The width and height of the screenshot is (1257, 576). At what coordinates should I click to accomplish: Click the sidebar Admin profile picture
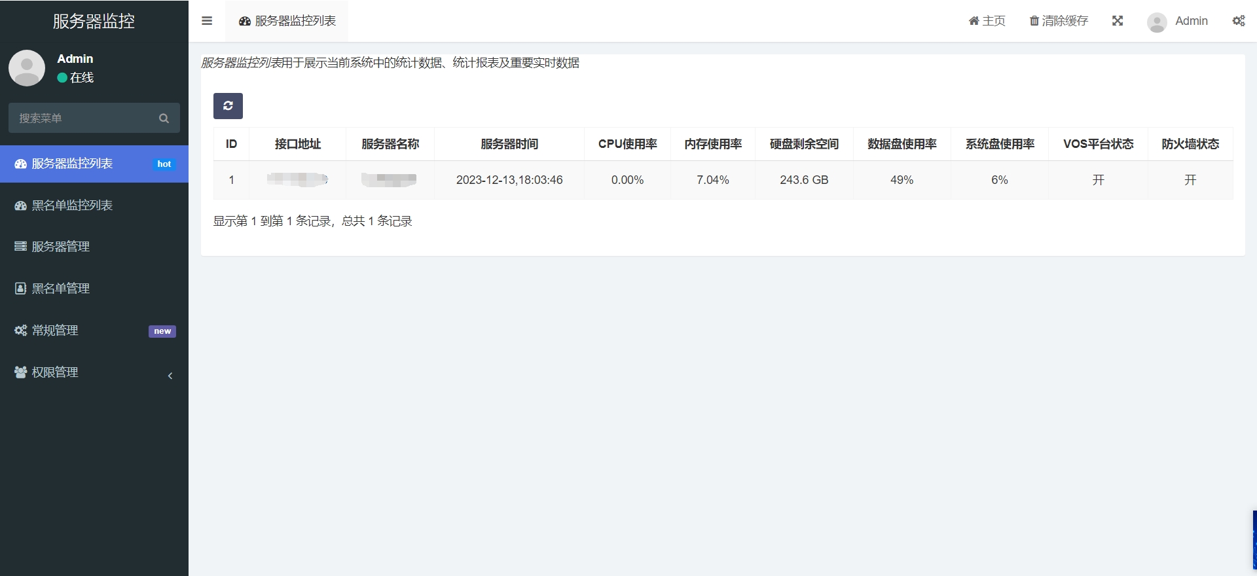click(x=27, y=68)
